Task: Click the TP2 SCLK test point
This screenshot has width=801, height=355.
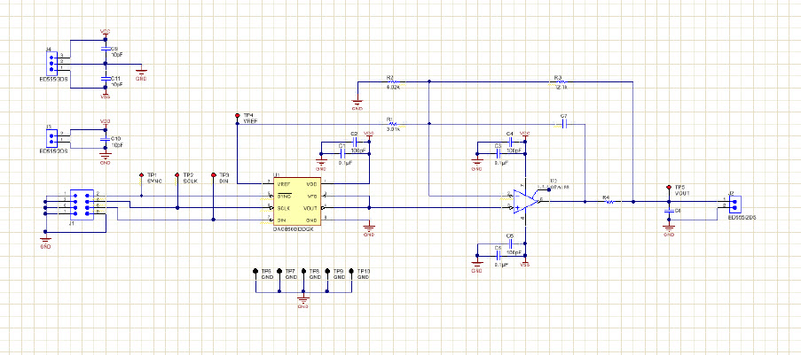Action: click(177, 175)
